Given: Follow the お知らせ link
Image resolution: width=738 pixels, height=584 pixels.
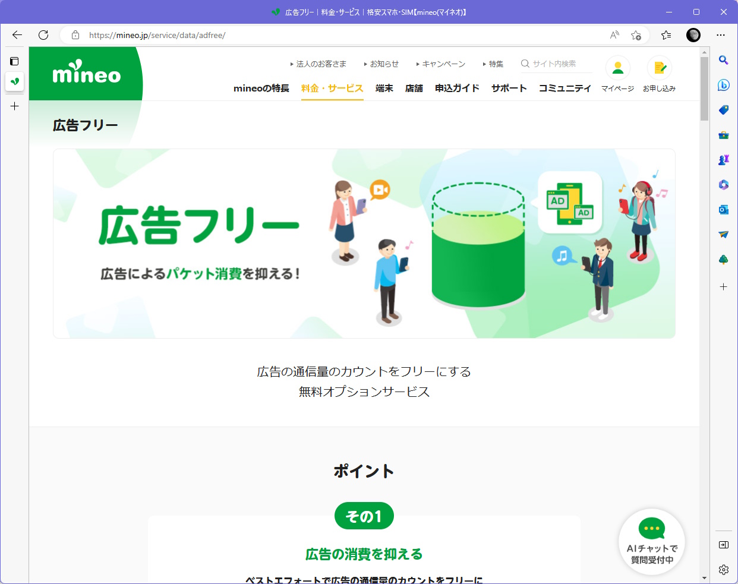Looking at the screenshot, I should point(381,64).
